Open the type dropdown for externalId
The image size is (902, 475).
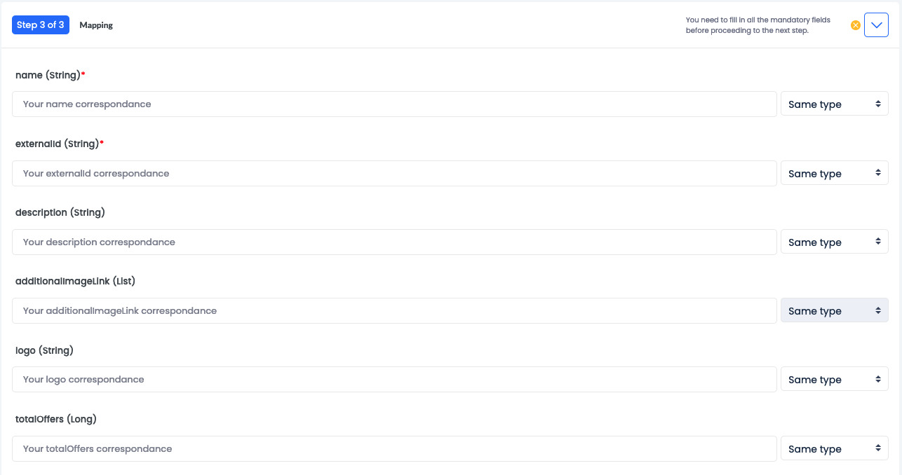pyautogui.click(x=834, y=174)
